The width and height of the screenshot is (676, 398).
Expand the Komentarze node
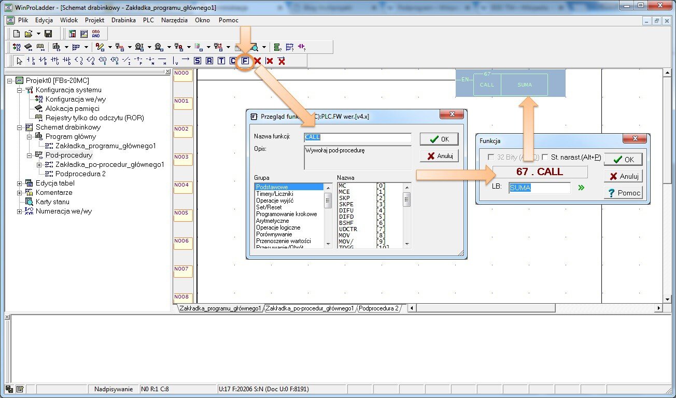(x=20, y=192)
